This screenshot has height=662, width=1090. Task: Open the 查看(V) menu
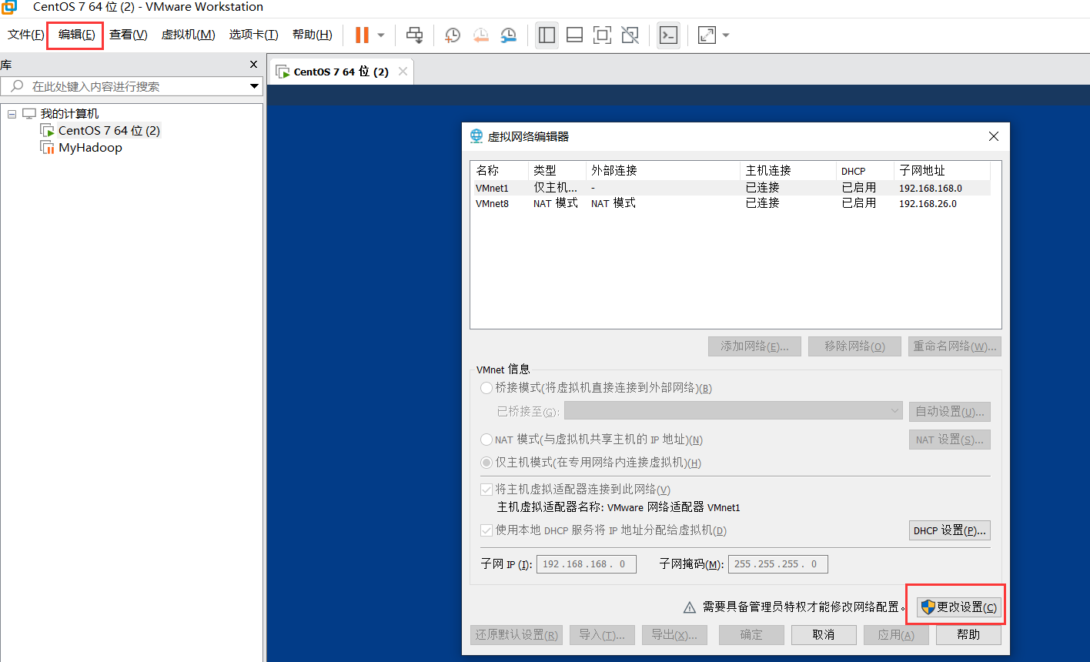pos(128,35)
